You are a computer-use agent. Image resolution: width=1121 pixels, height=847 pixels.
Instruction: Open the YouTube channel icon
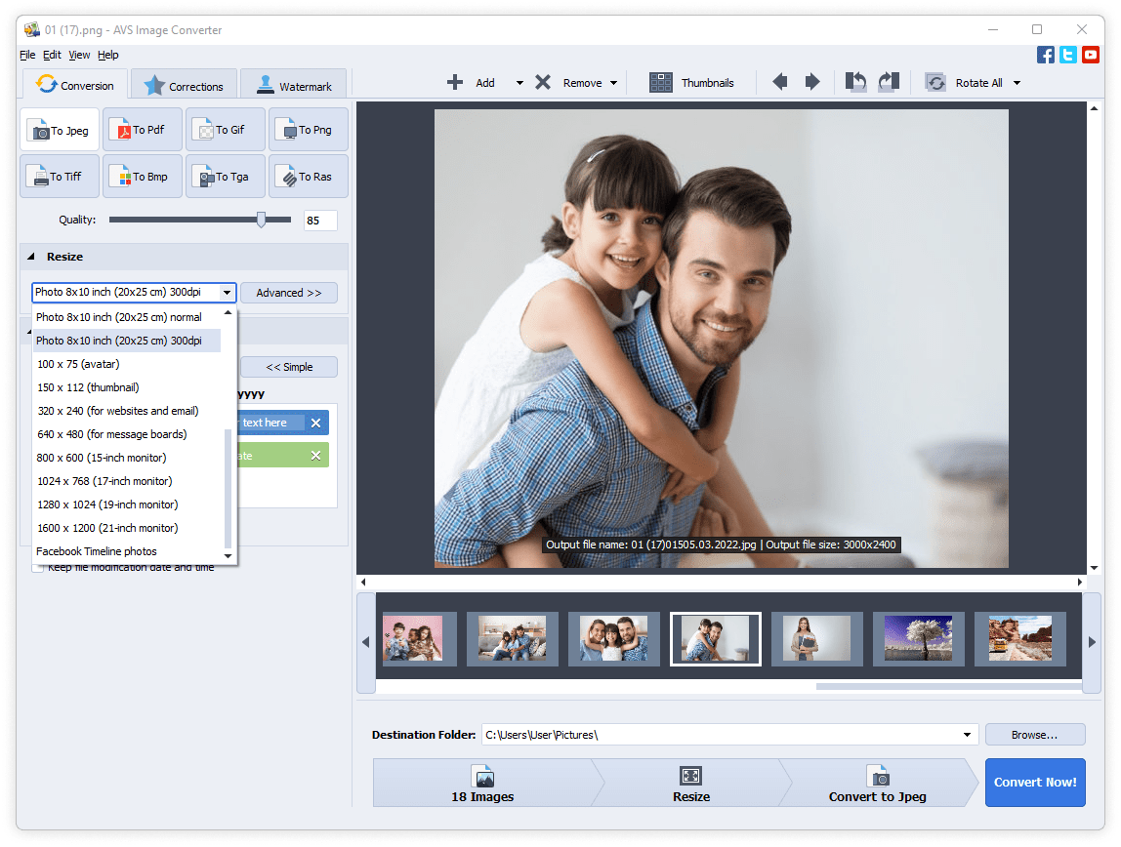[x=1091, y=55]
